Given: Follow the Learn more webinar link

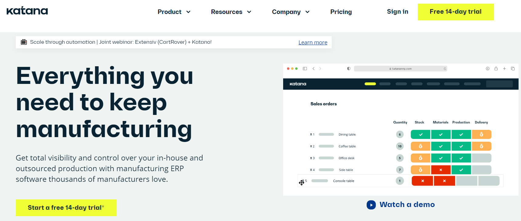Looking at the screenshot, I should pyautogui.click(x=313, y=43).
